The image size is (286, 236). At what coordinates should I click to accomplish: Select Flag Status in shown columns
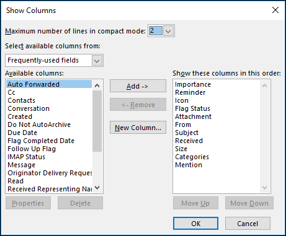[192, 108]
